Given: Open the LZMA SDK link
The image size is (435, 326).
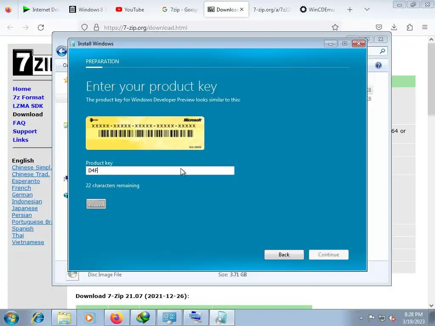Looking at the screenshot, I should point(28,106).
